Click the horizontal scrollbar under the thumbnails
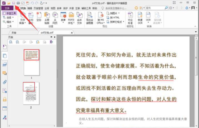 pyautogui.click(x=32, y=126)
